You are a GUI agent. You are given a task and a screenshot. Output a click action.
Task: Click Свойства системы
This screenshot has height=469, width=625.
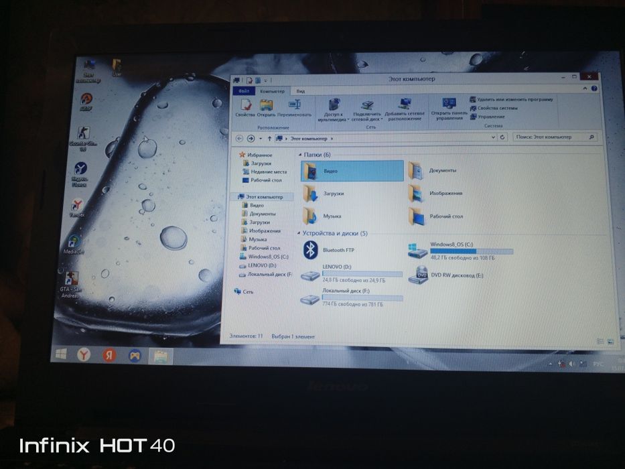click(494, 108)
